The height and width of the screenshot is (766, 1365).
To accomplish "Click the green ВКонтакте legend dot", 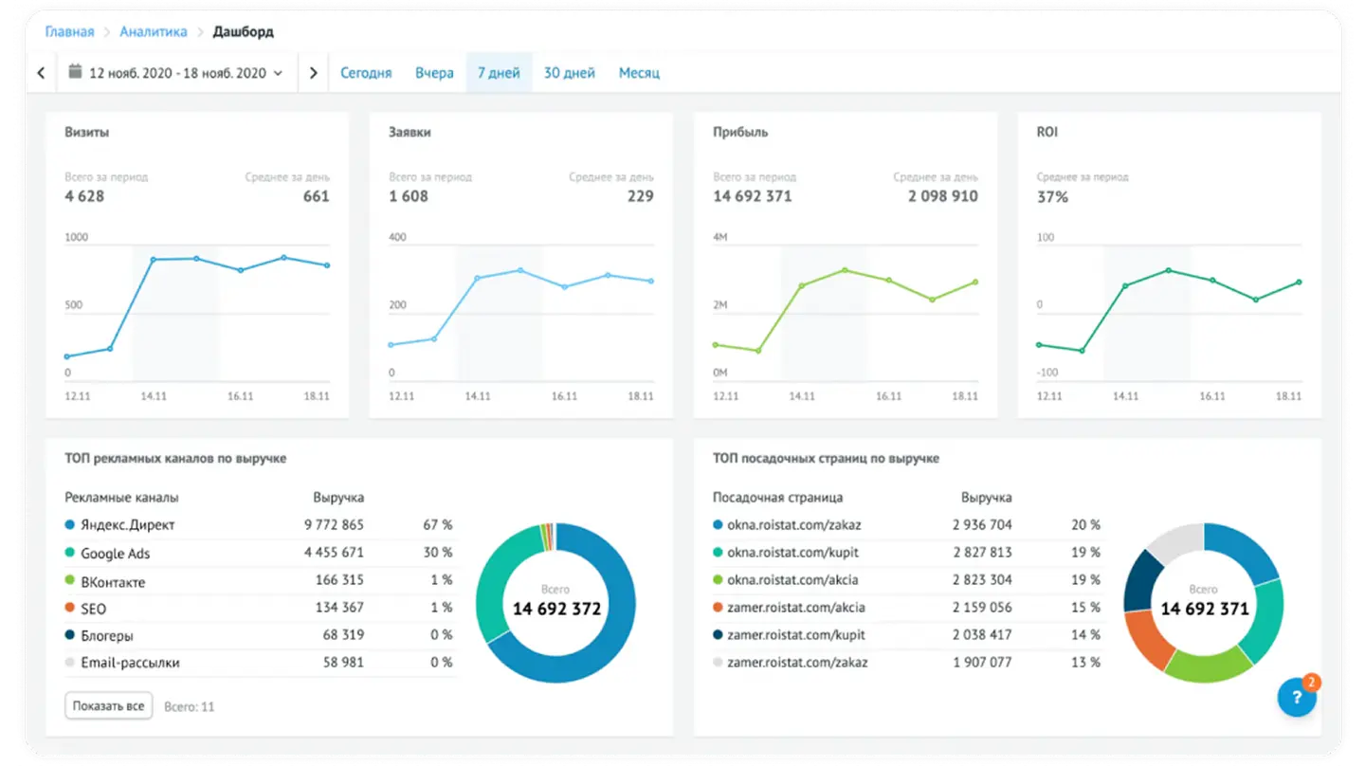I will tap(70, 580).
